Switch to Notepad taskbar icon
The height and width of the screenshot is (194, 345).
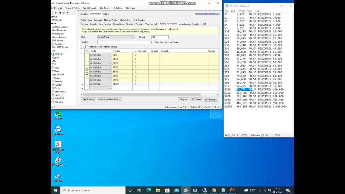223,190
